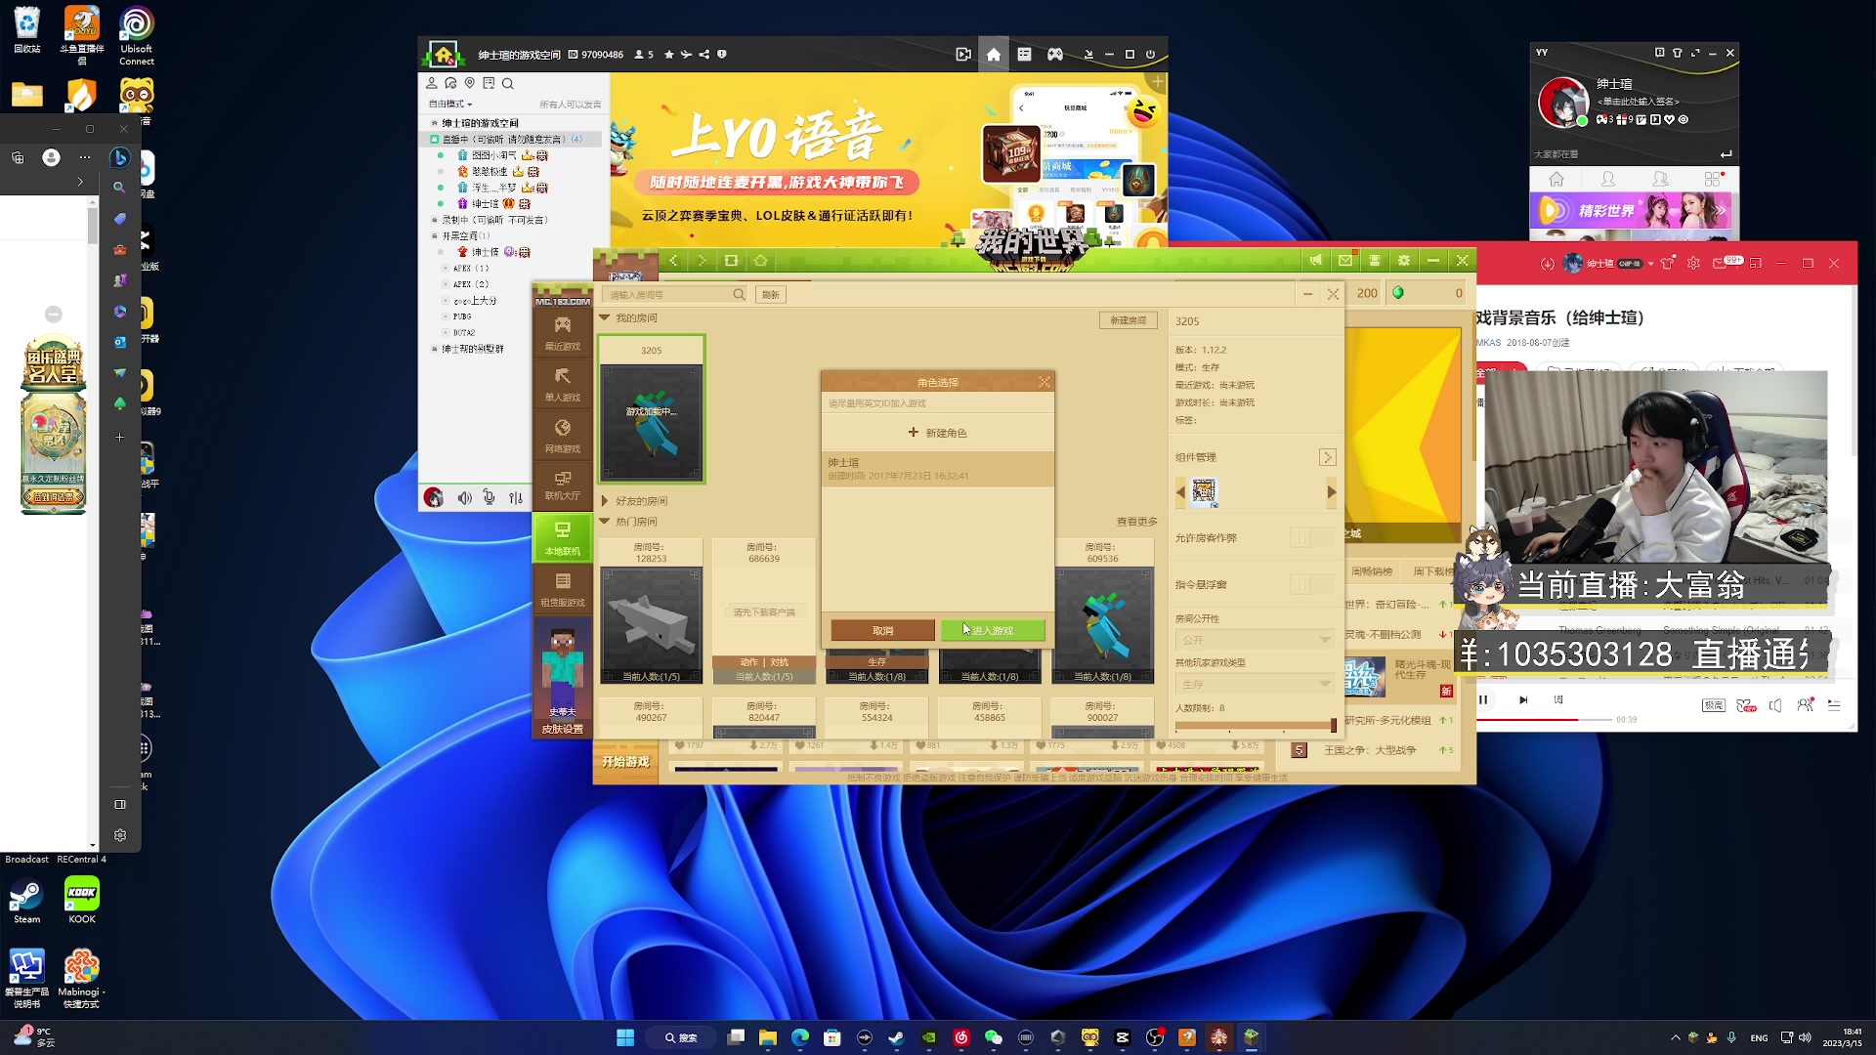Open 租赁服游戏 sidebar icon
The width and height of the screenshot is (1876, 1055).
[x=562, y=589]
